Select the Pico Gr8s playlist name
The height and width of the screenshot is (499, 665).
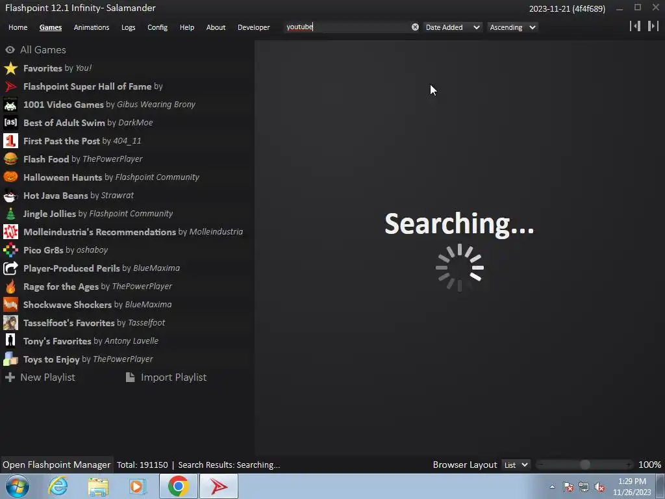click(x=44, y=250)
